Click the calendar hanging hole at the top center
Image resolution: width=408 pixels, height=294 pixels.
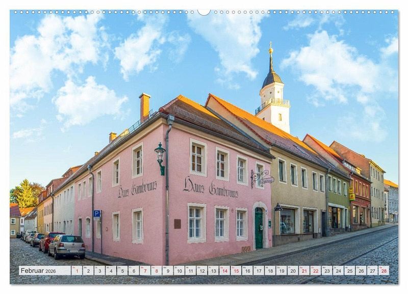(204, 11)
